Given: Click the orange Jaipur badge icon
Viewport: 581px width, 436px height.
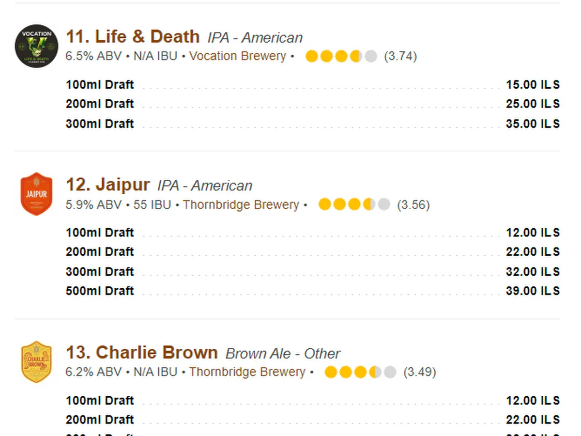Looking at the screenshot, I should [x=36, y=194].
